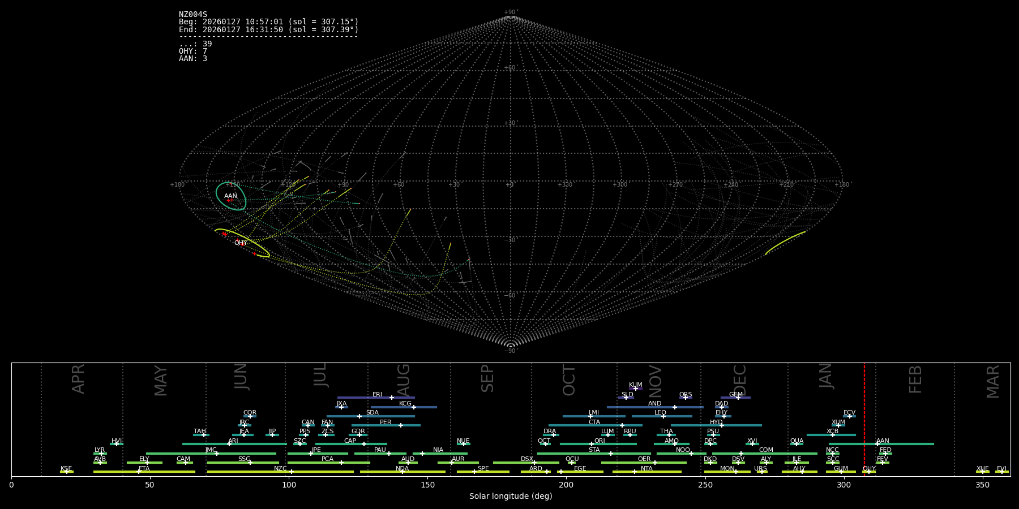This screenshot has width=1019, height=509.
Task: Click the +0° center longitude label
Action: pyautogui.click(x=510, y=184)
